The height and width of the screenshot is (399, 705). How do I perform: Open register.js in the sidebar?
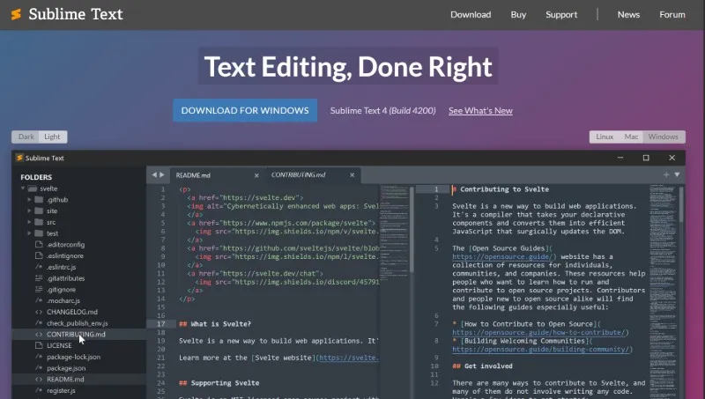(61, 390)
